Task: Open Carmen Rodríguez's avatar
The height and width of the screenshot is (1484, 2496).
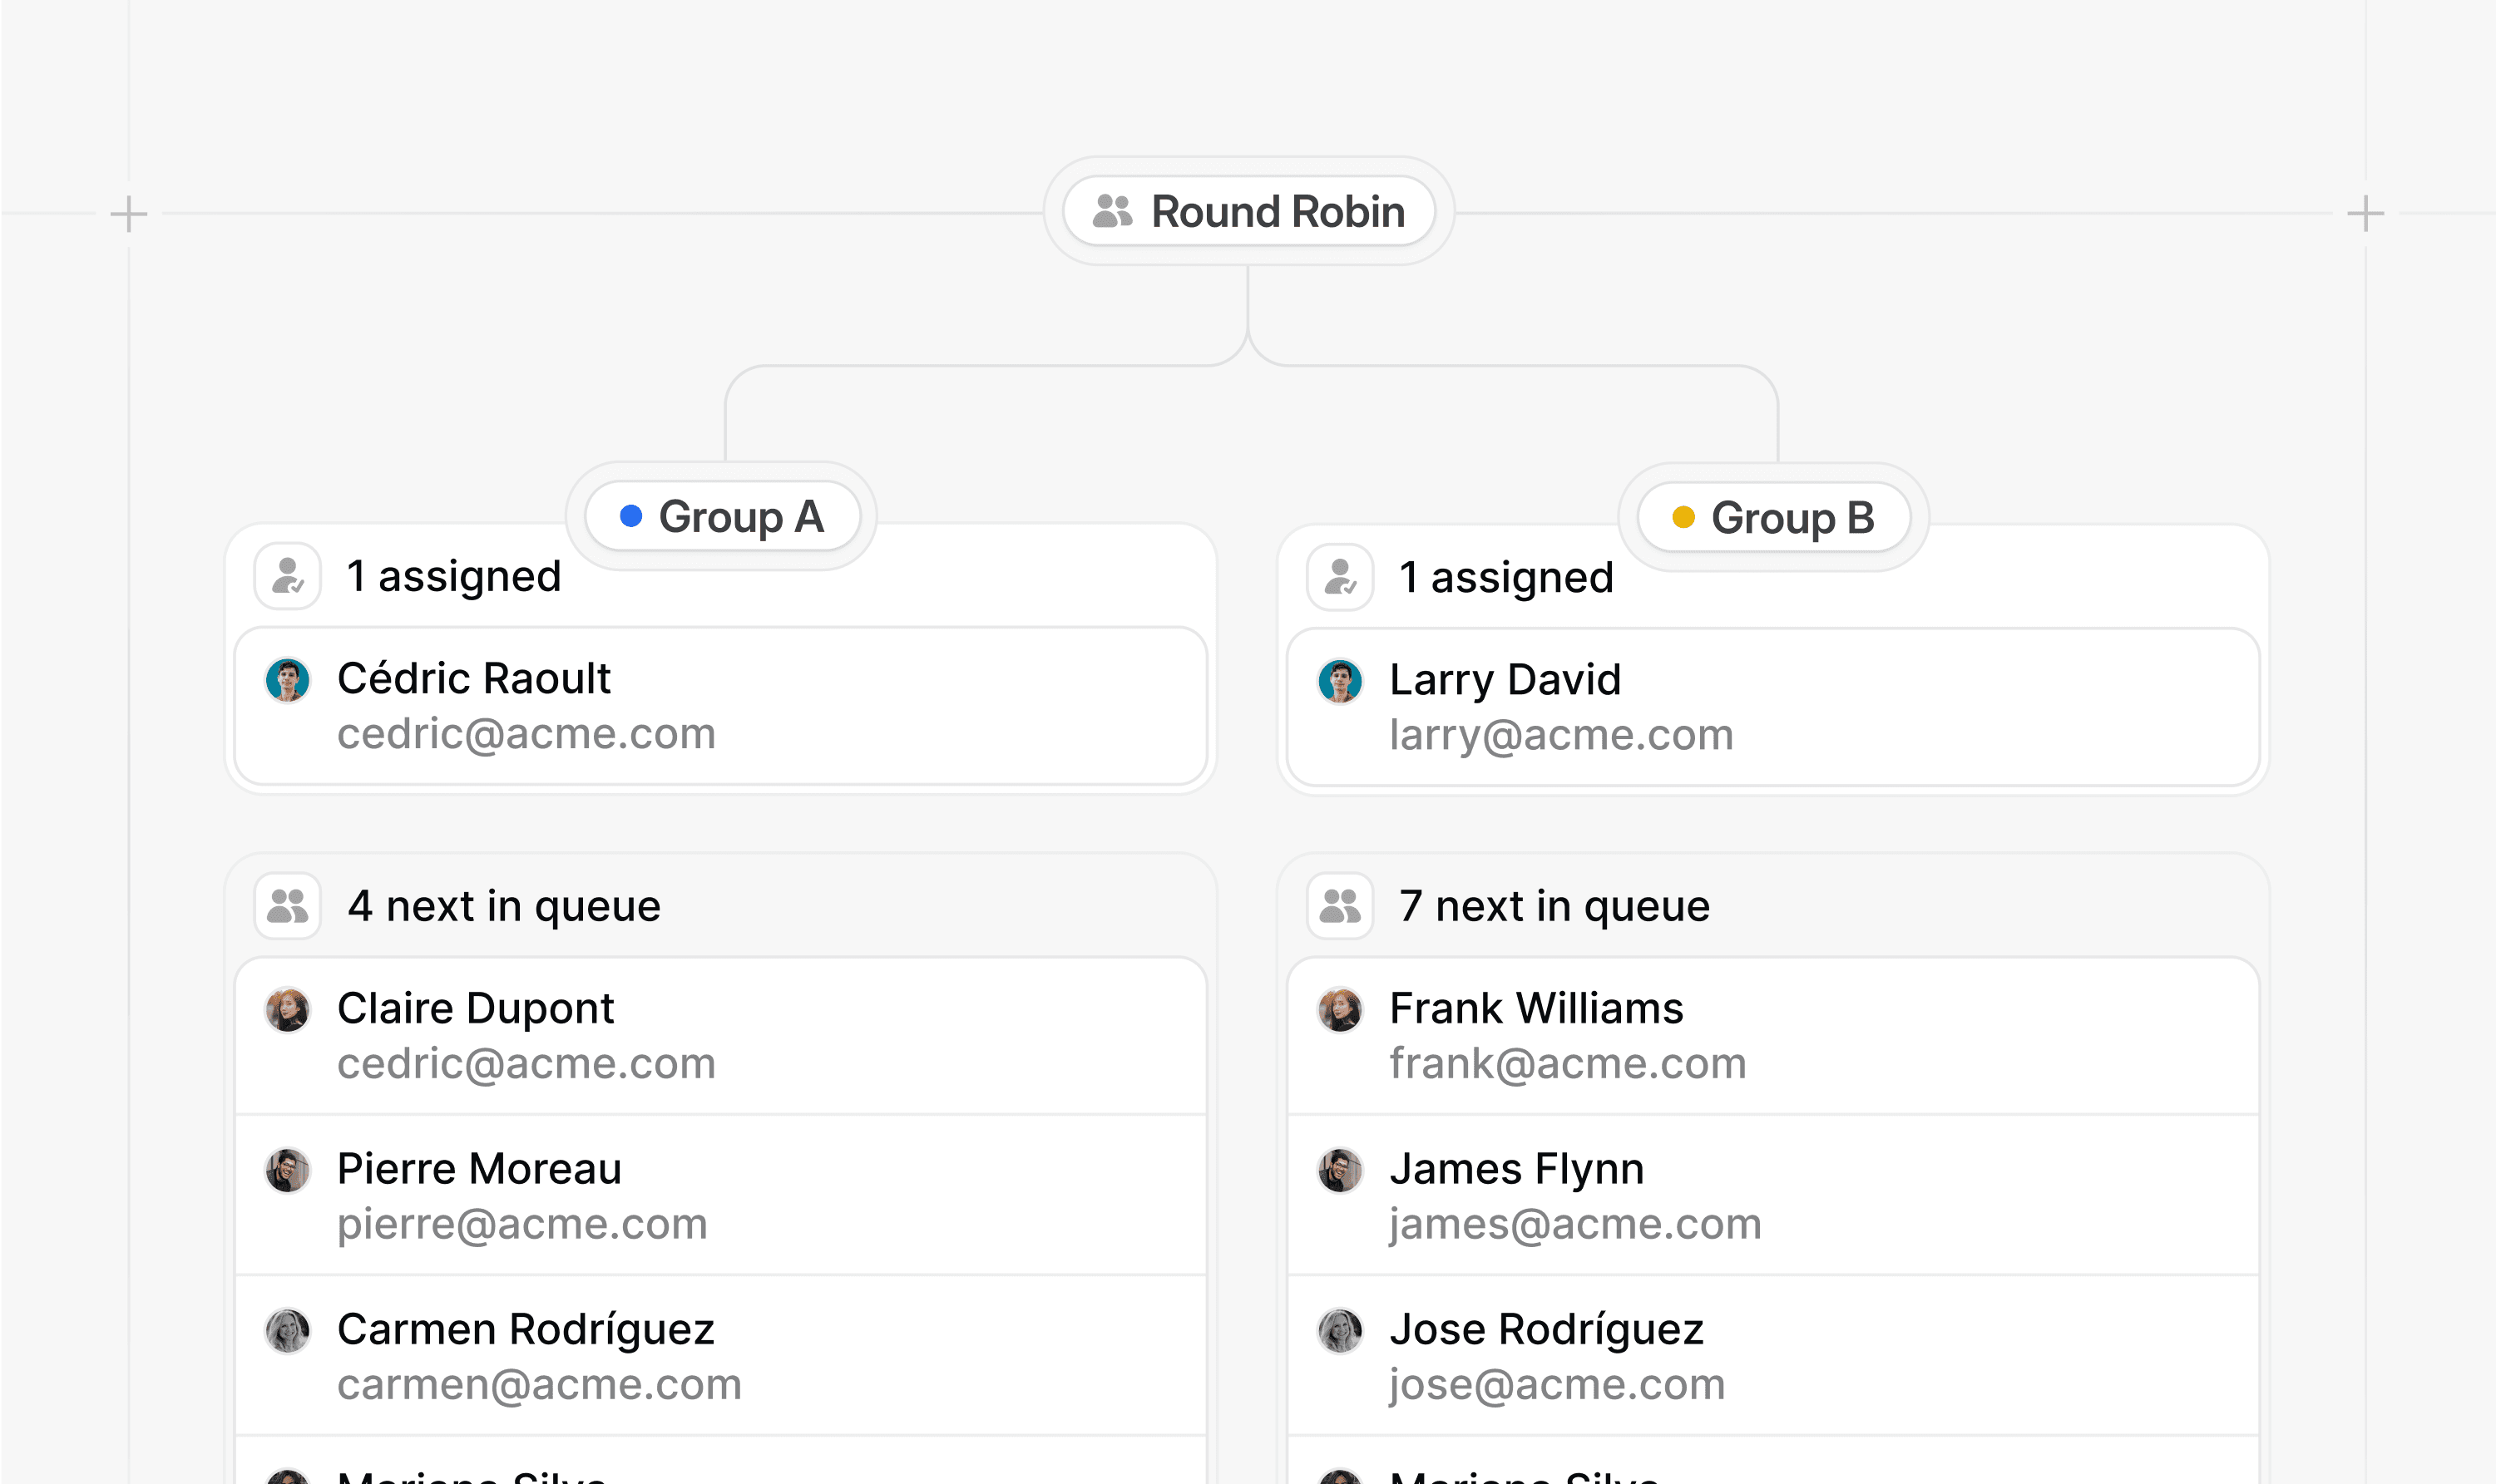Action: coord(288,1331)
